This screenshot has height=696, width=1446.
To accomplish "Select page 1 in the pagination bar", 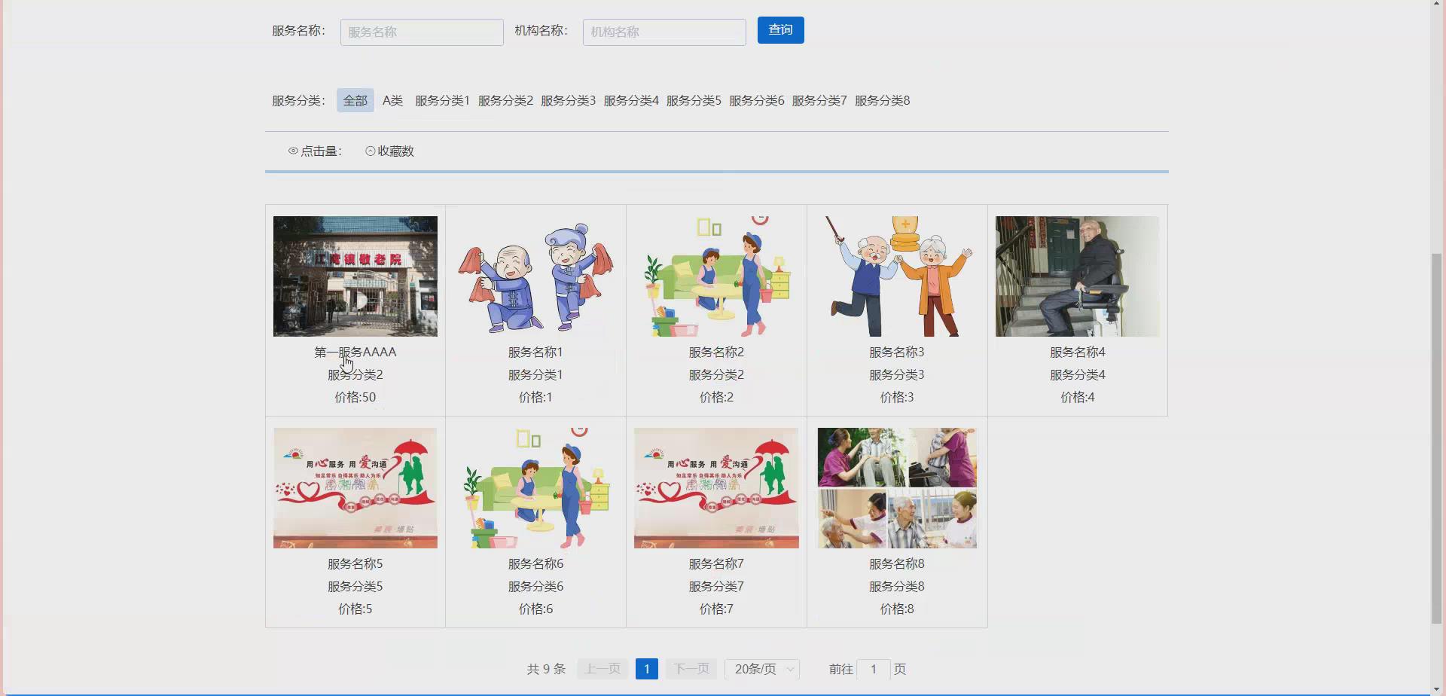I will coord(647,668).
